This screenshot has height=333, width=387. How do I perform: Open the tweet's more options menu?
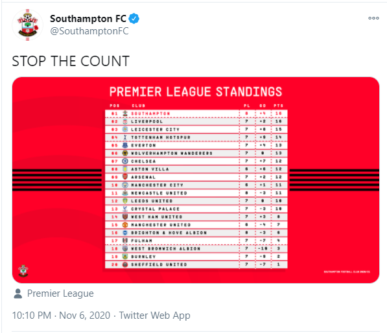click(x=373, y=18)
